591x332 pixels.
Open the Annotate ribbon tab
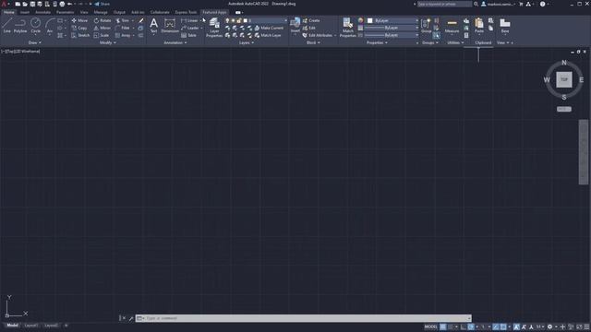coord(42,12)
